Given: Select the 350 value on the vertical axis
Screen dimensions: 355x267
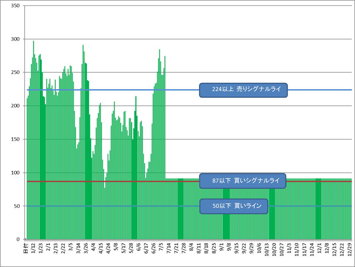Looking at the screenshot, I should point(15,6).
